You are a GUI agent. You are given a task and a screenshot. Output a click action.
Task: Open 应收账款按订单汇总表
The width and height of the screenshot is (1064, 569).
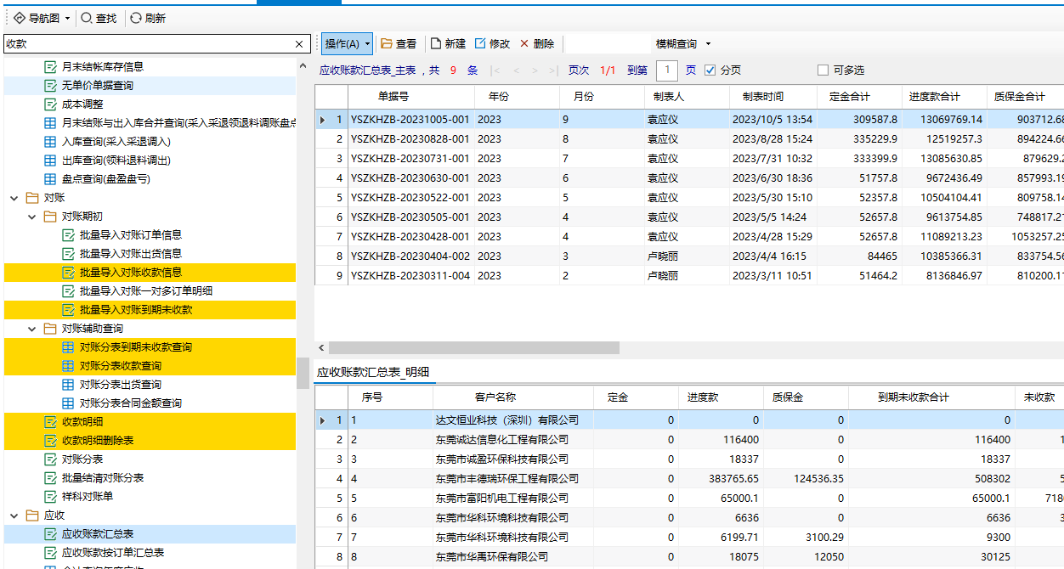[x=113, y=553]
